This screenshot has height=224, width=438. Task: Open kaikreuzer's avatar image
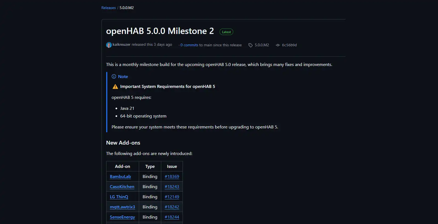pos(109,45)
